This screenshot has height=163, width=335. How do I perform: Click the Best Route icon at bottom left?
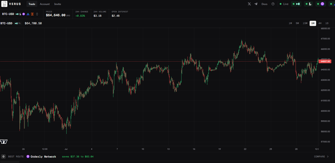pos(3,157)
